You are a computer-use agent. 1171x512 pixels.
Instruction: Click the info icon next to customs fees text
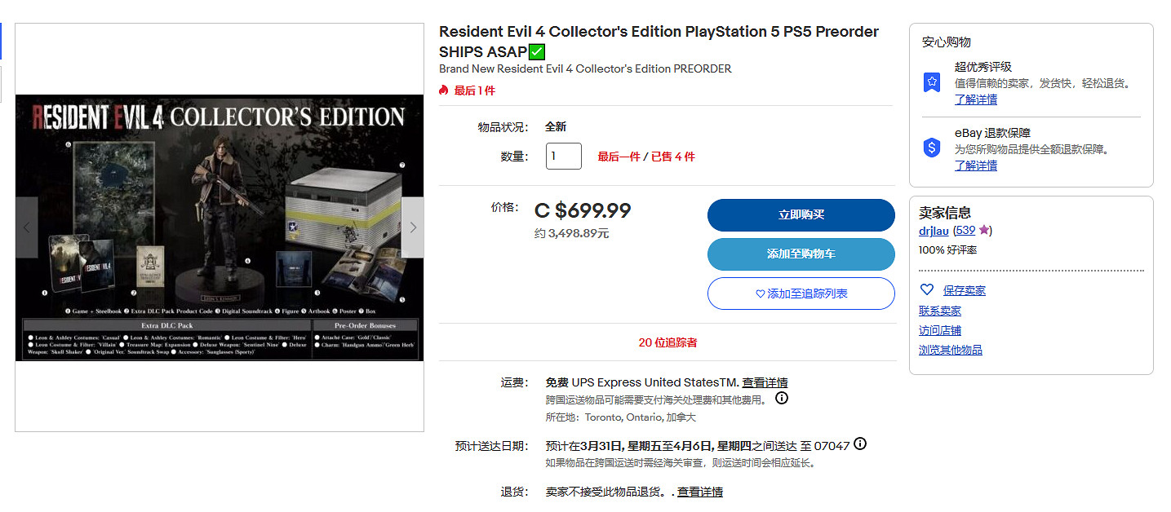coord(781,398)
